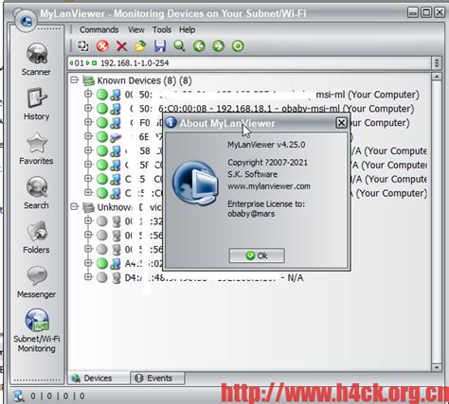Open the Folders panel
The width and height of the screenshot is (449, 404).
click(36, 237)
